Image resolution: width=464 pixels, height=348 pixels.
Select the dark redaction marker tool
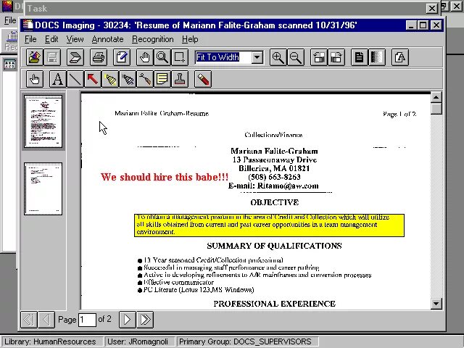point(128,79)
